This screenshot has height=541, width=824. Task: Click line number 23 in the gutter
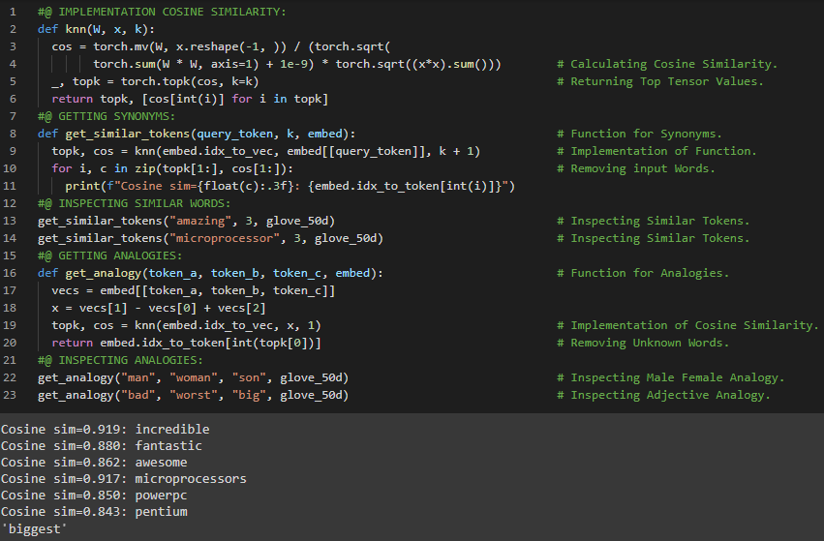click(x=13, y=395)
